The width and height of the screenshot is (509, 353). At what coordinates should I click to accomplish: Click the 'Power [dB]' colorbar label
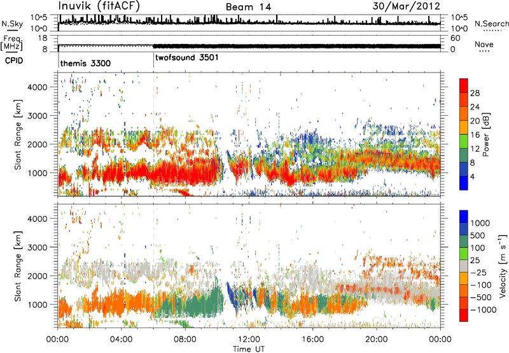point(486,134)
